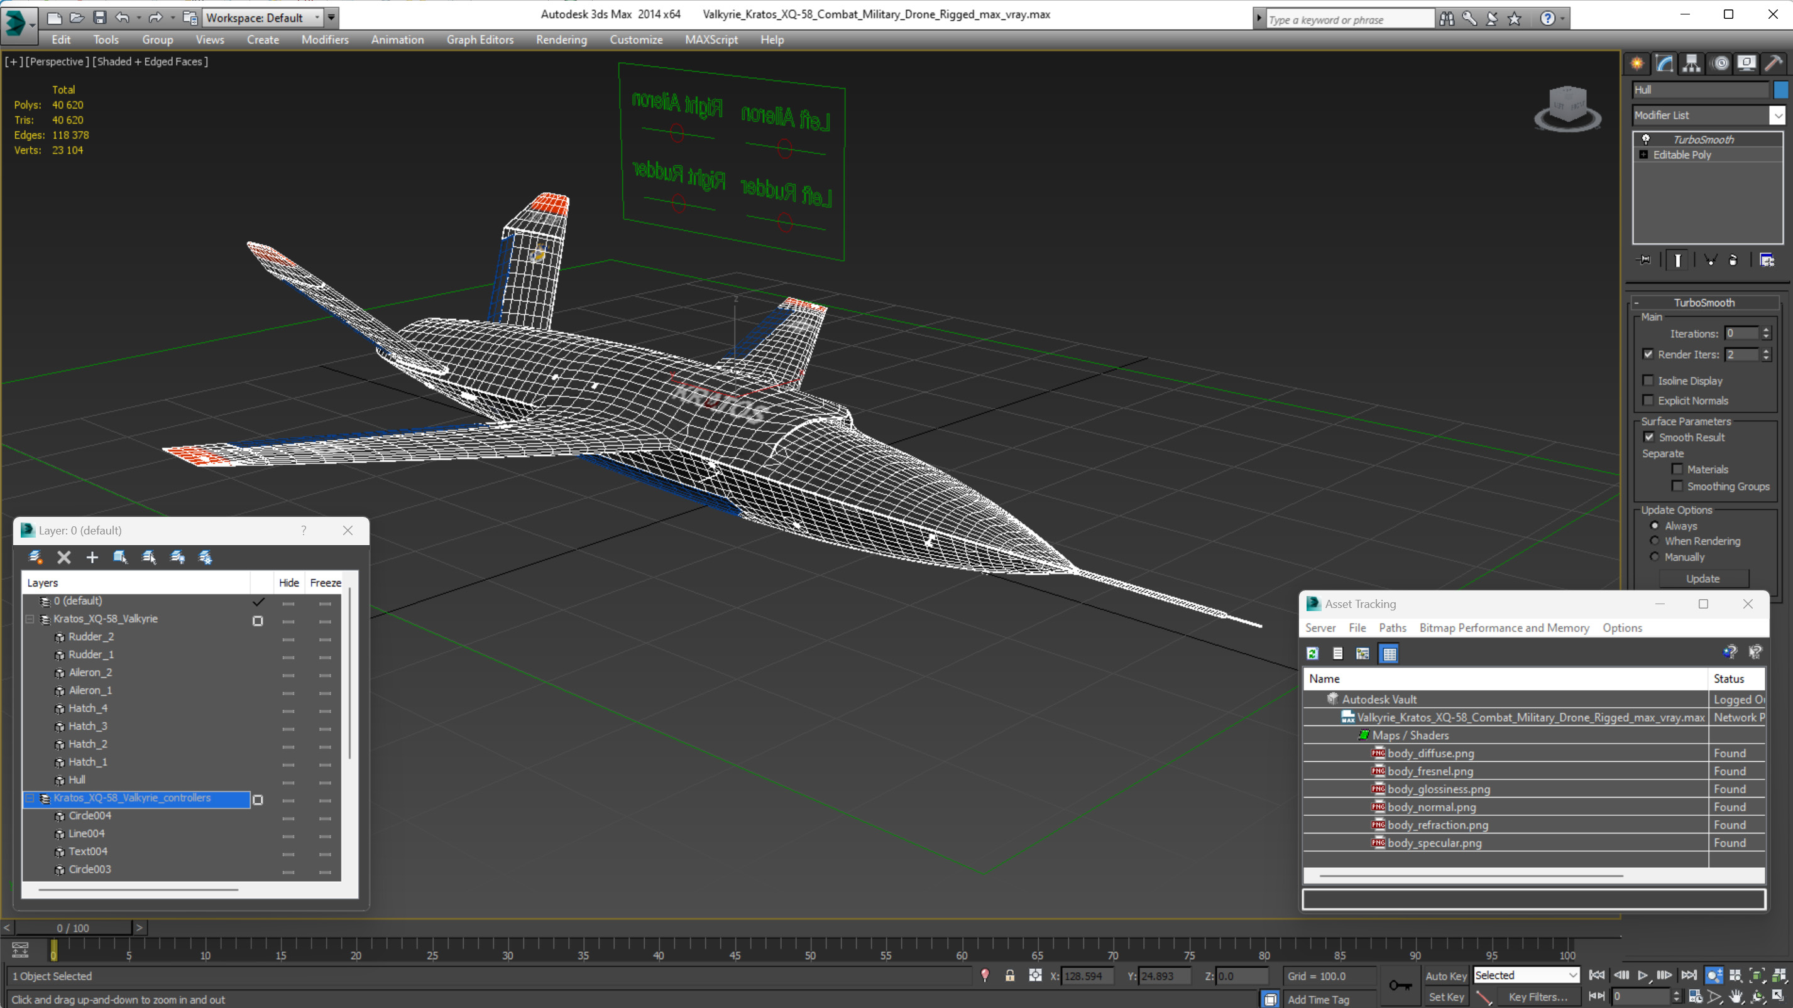Click the Update button
The height and width of the screenshot is (1008, 1793).
[1703, 578]
